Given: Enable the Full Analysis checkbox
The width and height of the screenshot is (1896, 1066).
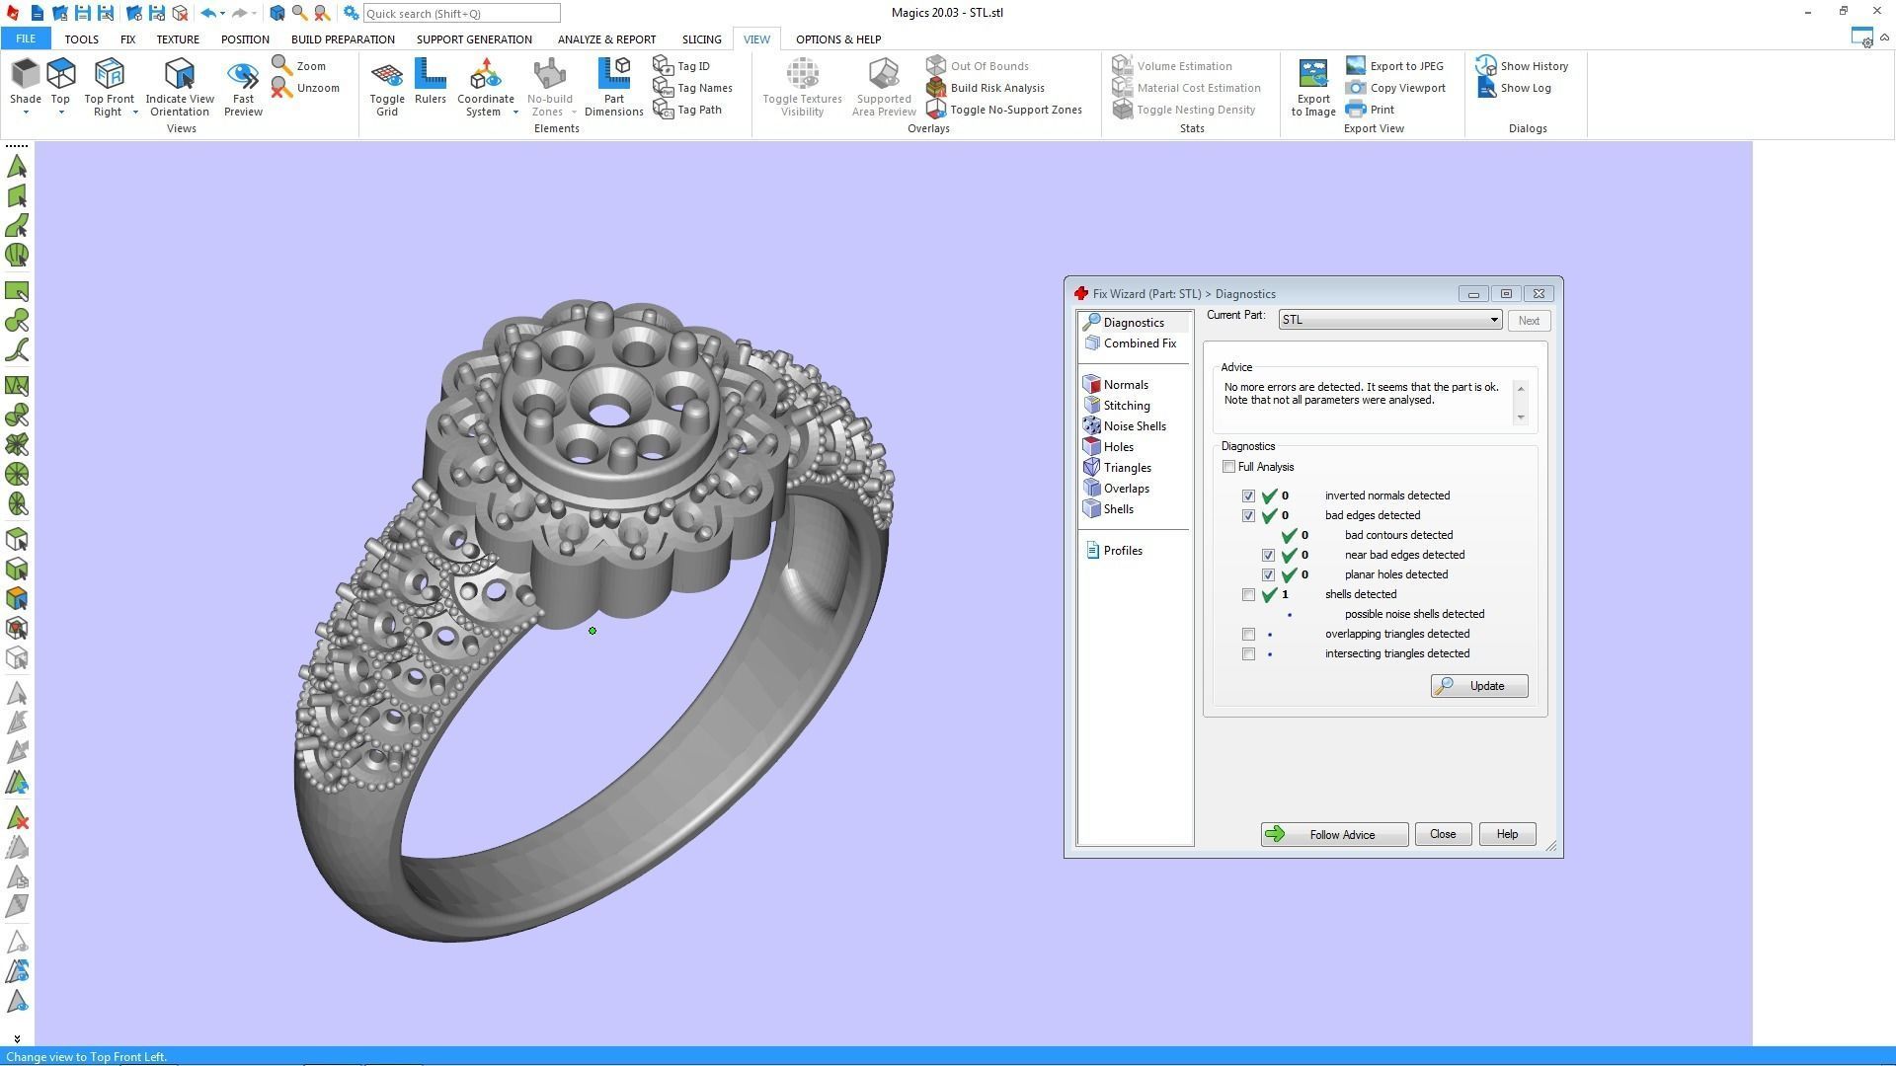Looking at the screenshot, I should click(x=1229, y=467).
